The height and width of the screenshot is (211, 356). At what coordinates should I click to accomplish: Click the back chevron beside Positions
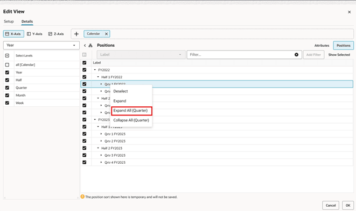point(85,45)
